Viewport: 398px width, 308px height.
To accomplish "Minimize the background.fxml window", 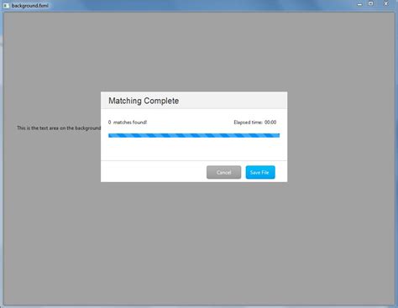I will tap(359, 4).
